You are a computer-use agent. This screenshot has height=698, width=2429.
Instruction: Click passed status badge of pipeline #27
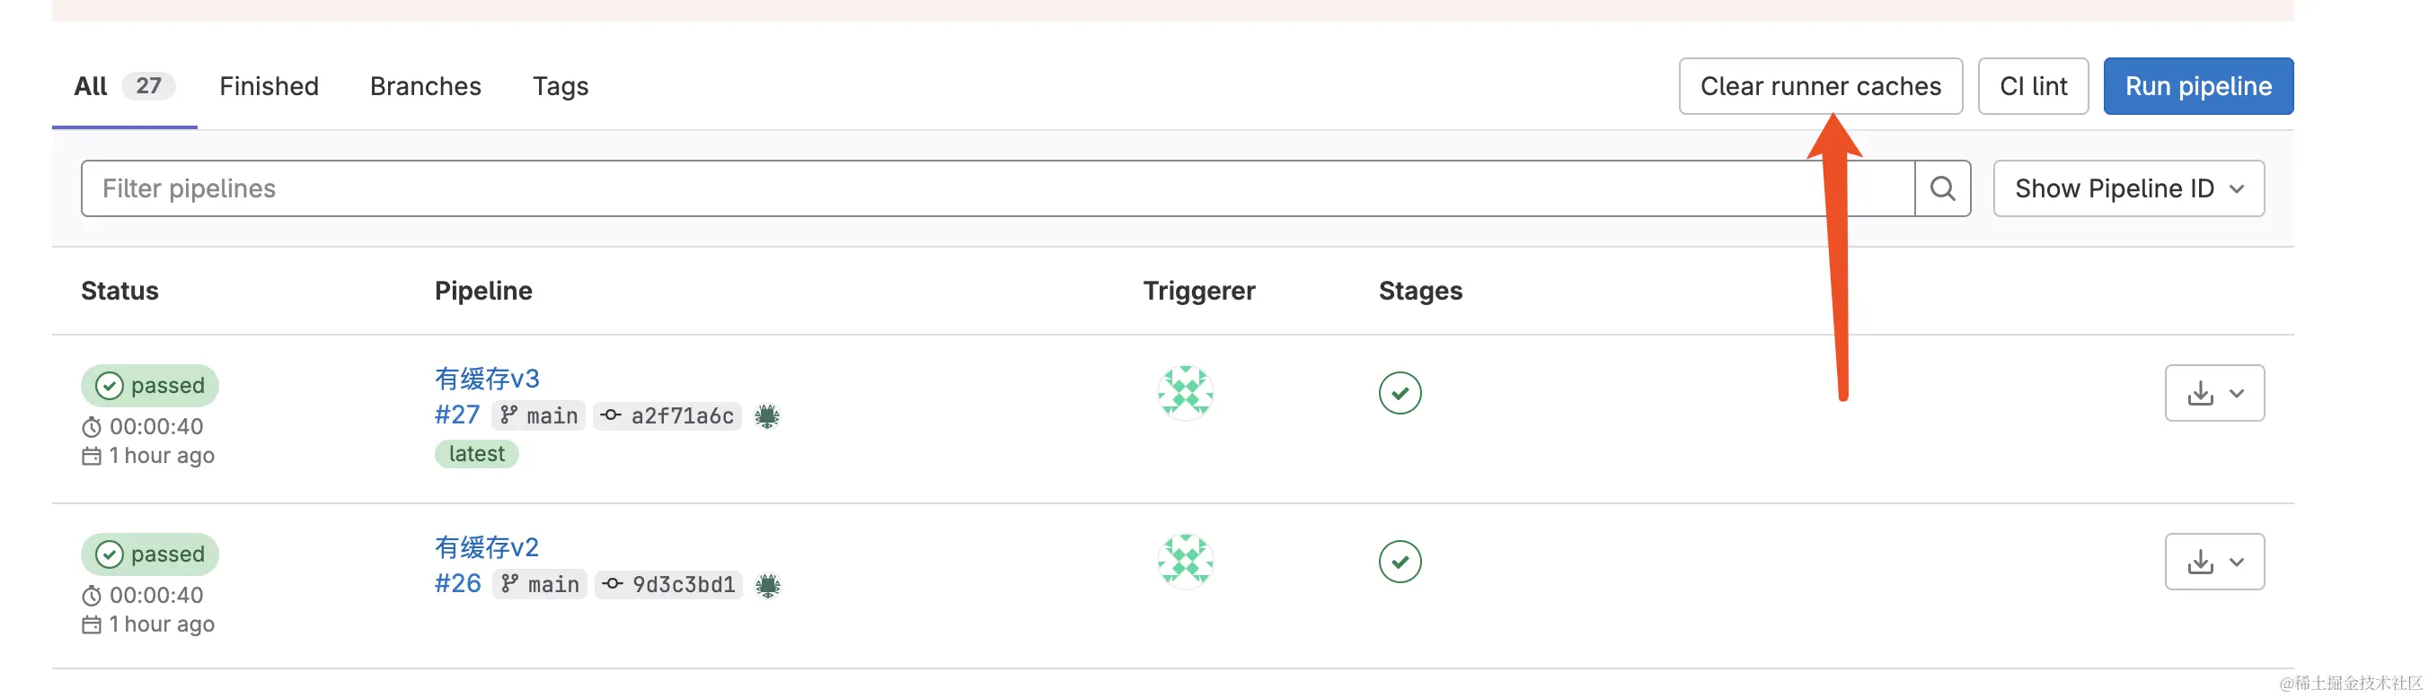(150, 385)
